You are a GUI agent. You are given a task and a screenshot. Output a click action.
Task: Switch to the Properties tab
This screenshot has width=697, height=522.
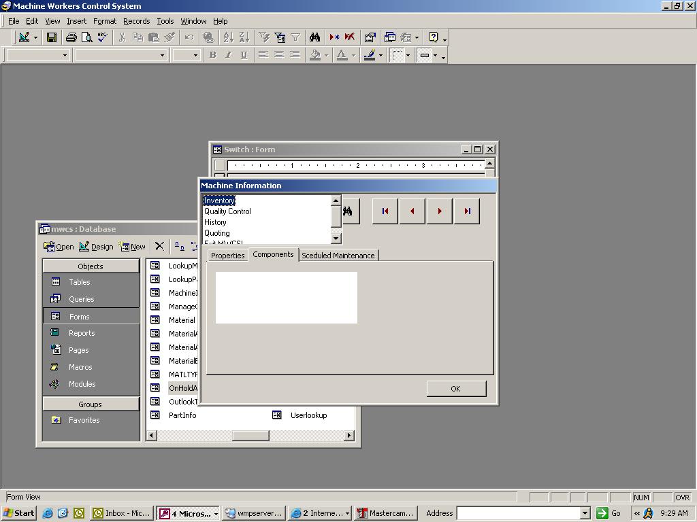pyautogui.click(x=227, y=256)
